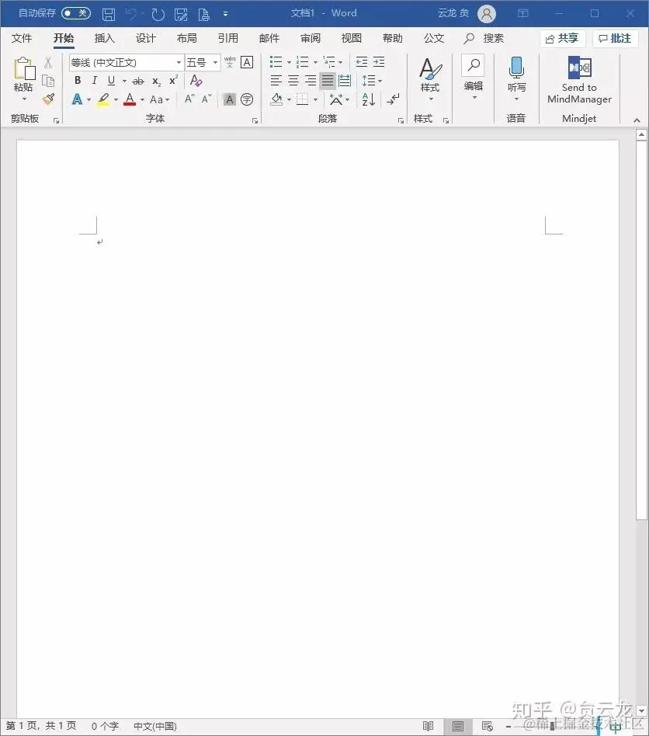Collapse the ribbon with up chevron
The width and height of the screenshot is (649, 736).
pyautogui.click(x=637, y=120)
